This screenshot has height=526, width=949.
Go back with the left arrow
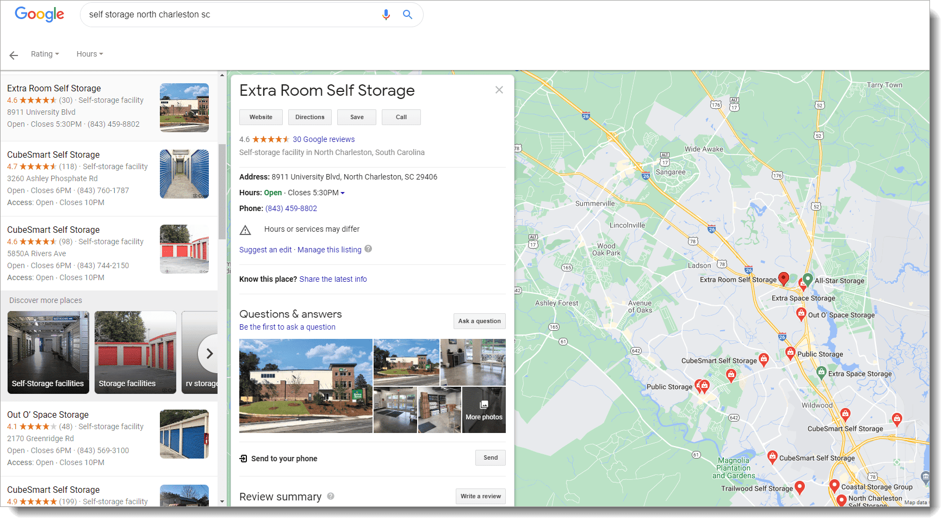[x=14, y=55]
